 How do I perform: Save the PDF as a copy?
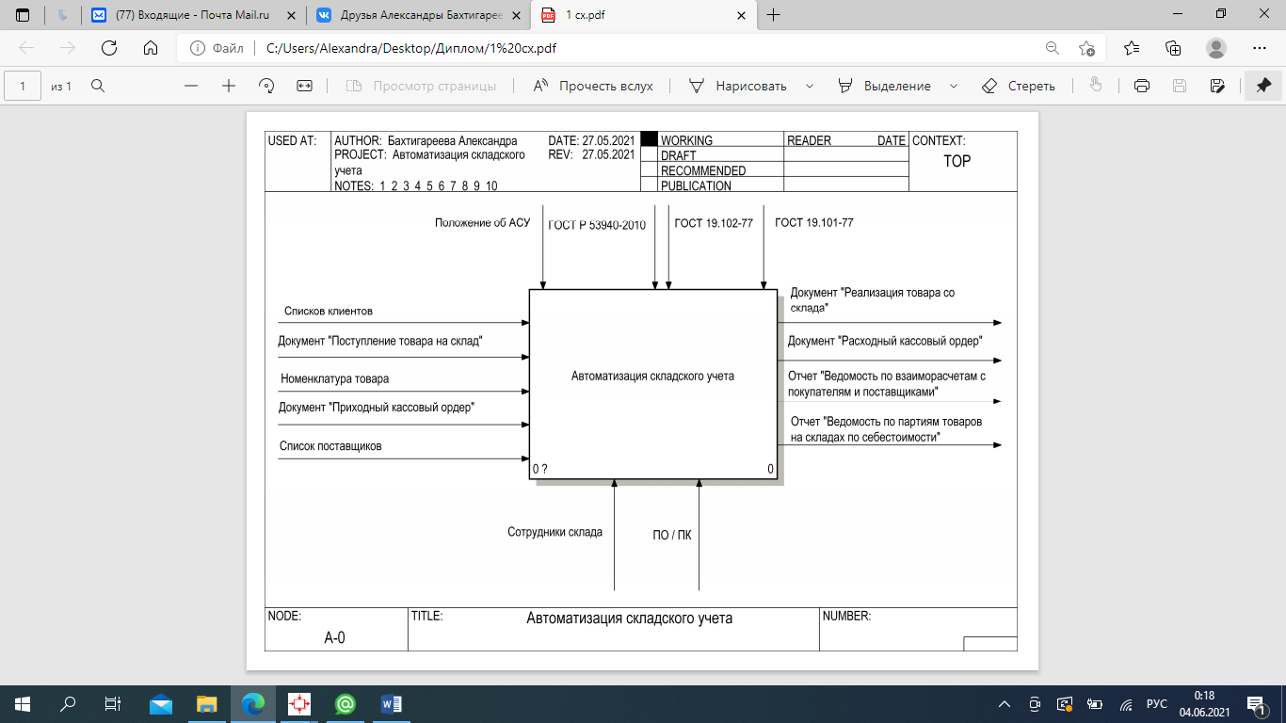1217,86
